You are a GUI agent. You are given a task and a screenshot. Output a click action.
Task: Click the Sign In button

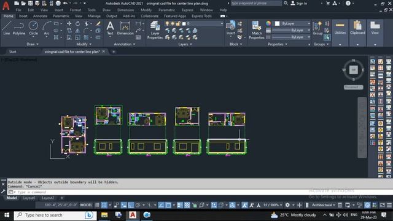299,3
